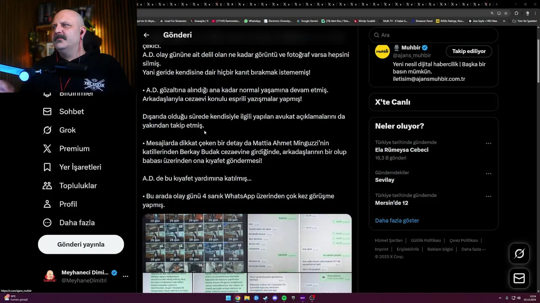Open the Sevilay trending topic
This screenshot has width=540, height=303.
pyautogui.click(x=385, y=180)
